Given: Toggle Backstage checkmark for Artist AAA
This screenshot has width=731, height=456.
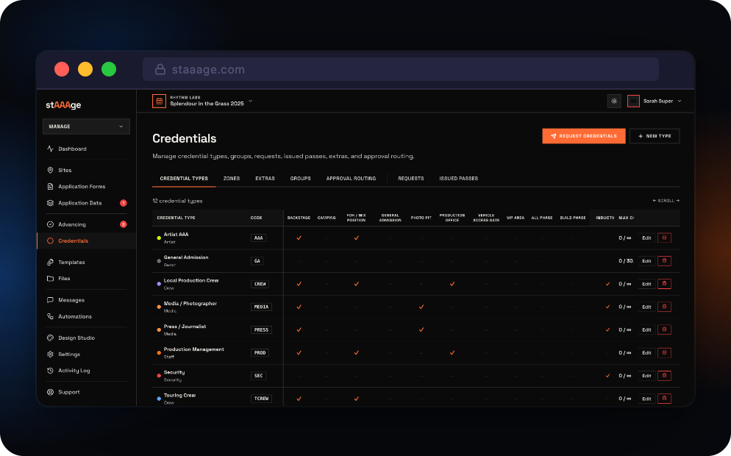Looking at the screenshot, I should point(299,238).
